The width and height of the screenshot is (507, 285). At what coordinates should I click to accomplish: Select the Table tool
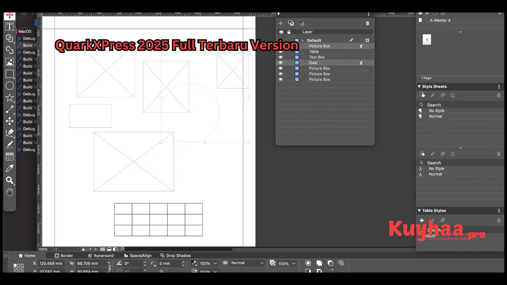(x=10, y=156)
